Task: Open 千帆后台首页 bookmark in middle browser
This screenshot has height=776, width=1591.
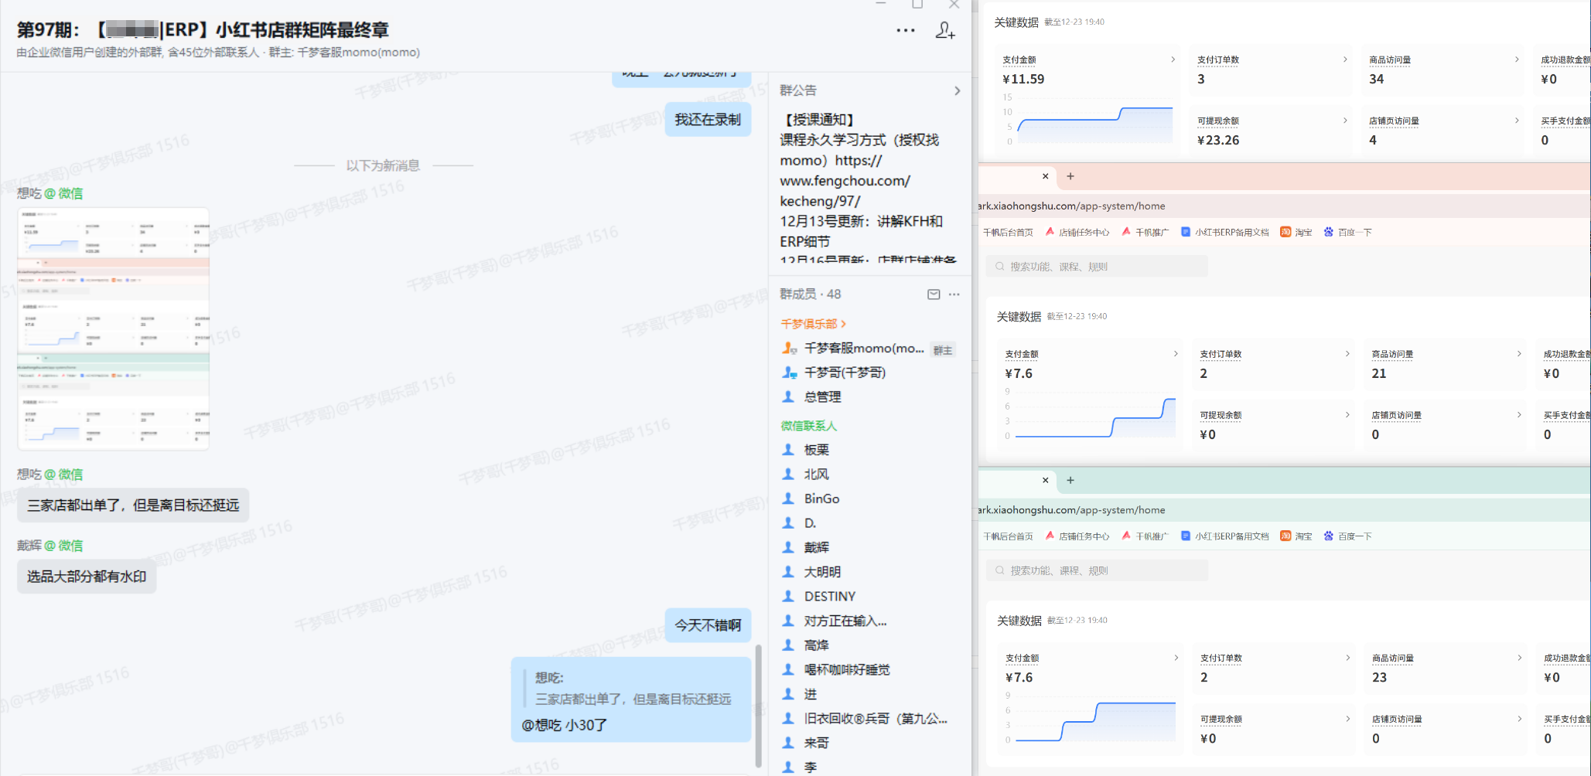Action: [1008, 233]
